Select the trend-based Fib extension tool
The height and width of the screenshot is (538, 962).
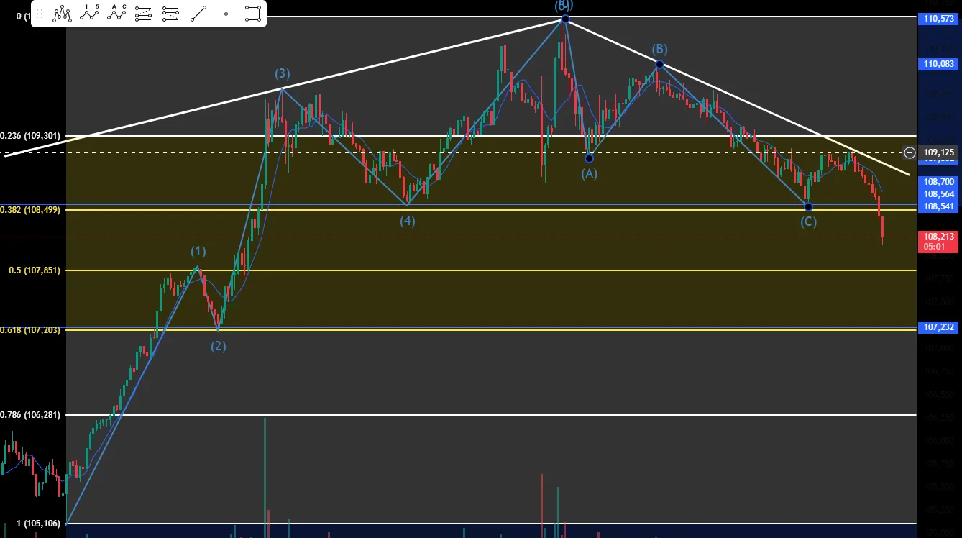[x=171, y=14]
